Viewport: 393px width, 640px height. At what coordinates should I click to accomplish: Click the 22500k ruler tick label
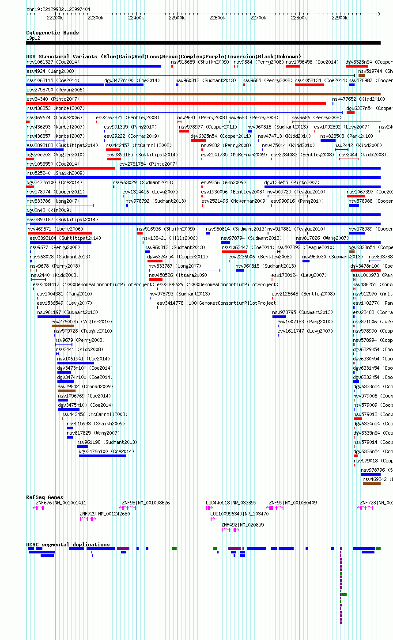coord(177,18)
